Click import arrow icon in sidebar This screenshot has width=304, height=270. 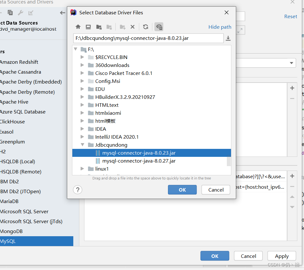click(x=31, y=13)
